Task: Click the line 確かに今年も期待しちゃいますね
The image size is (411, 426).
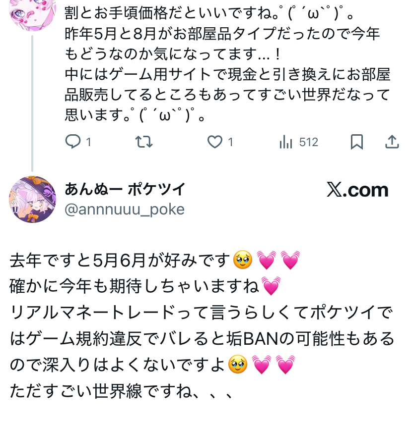Action: (134, 286)
